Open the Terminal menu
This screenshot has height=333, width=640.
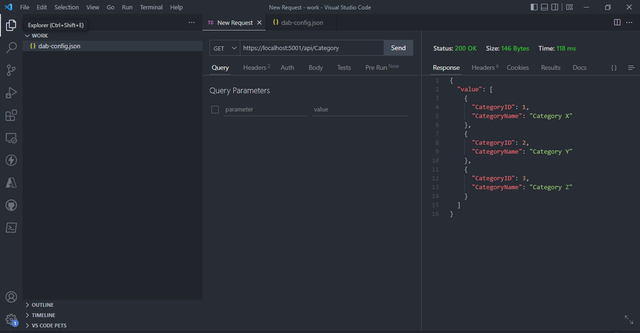click(x=151, y=7)
